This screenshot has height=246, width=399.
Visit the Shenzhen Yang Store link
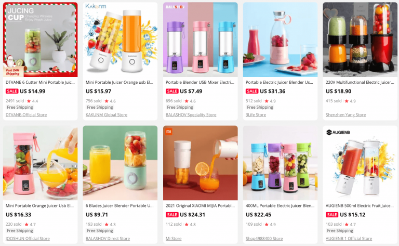point(345,115)
